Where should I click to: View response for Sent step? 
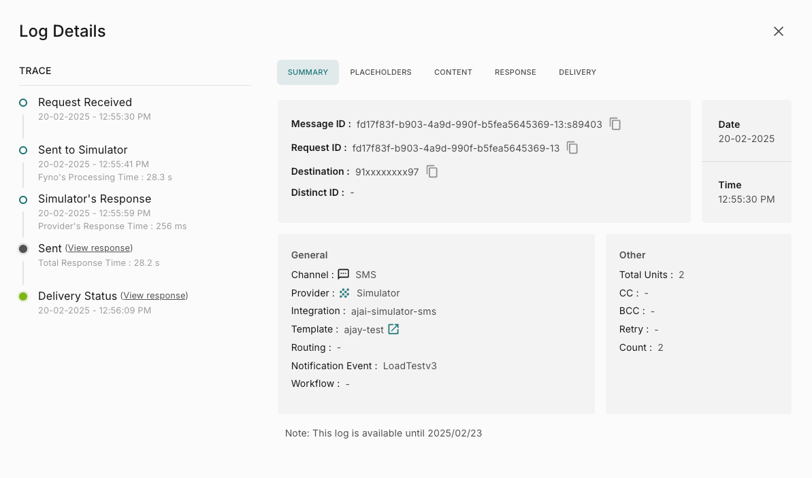99,248
